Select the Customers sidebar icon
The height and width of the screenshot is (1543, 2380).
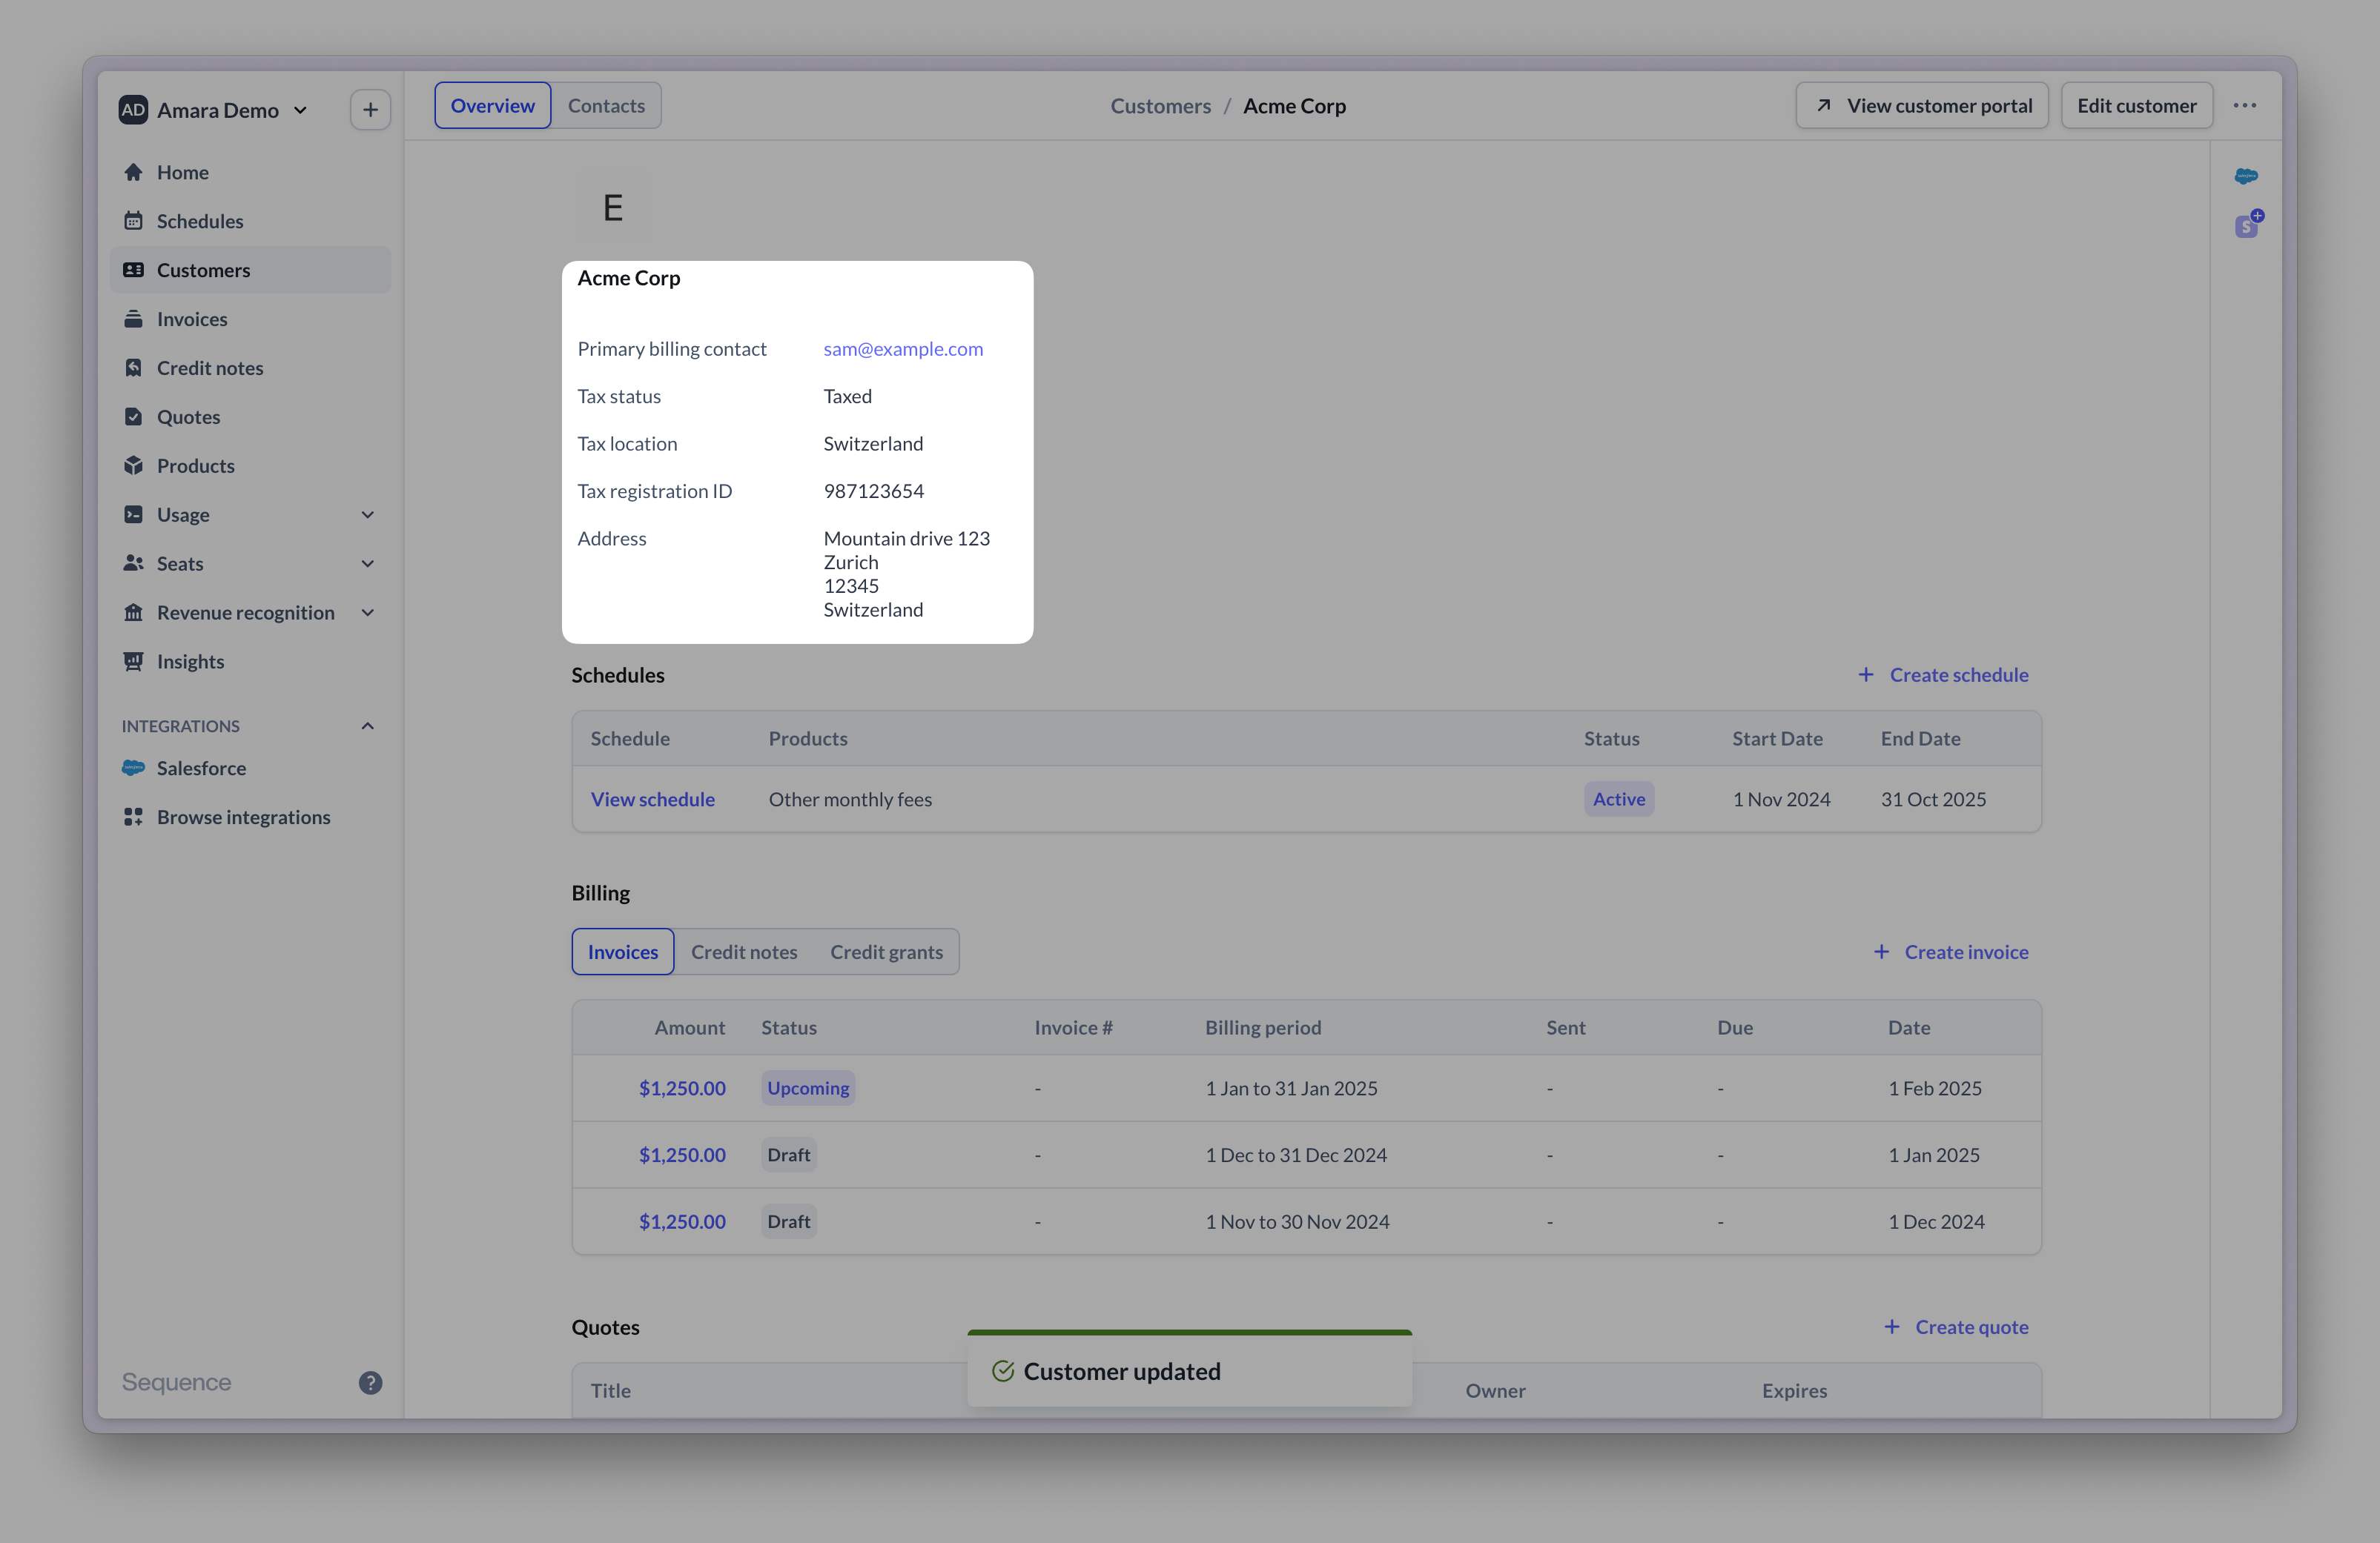click(133, 270)
